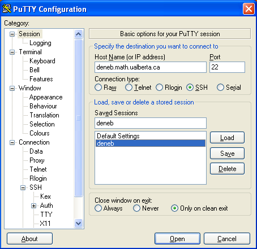
Task: Open the Behaviour category
Action: (x=43, y=106)
